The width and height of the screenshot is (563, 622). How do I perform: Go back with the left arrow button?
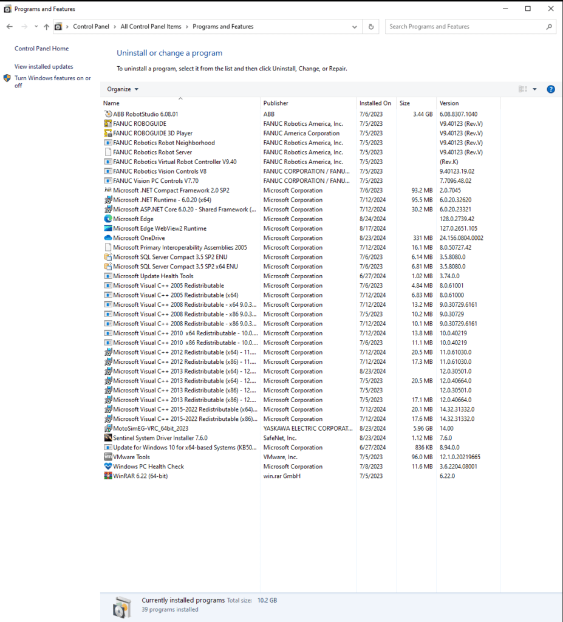pos(10,27)
